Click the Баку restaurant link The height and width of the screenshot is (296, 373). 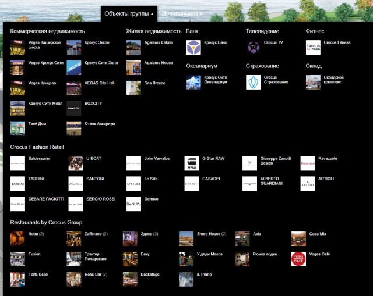(145, 254)
